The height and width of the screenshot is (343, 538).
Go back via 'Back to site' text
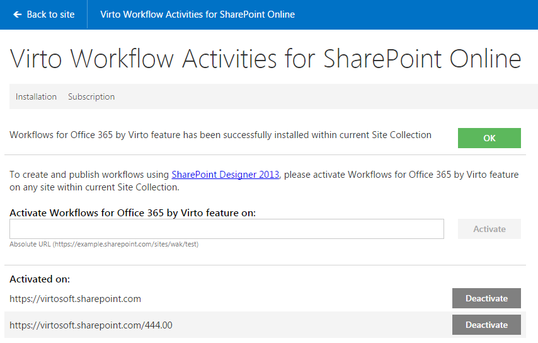[50, 15]
